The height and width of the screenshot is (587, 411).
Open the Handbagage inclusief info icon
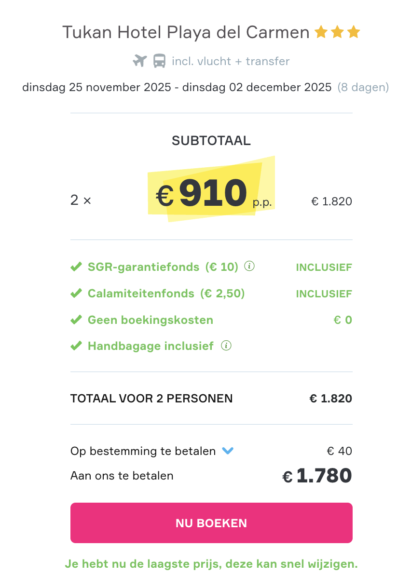(227, 345)
